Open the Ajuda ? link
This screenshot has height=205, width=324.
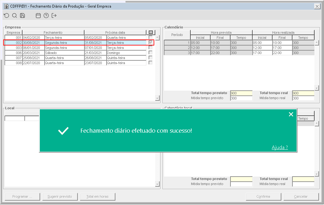[x=280, y=148]
